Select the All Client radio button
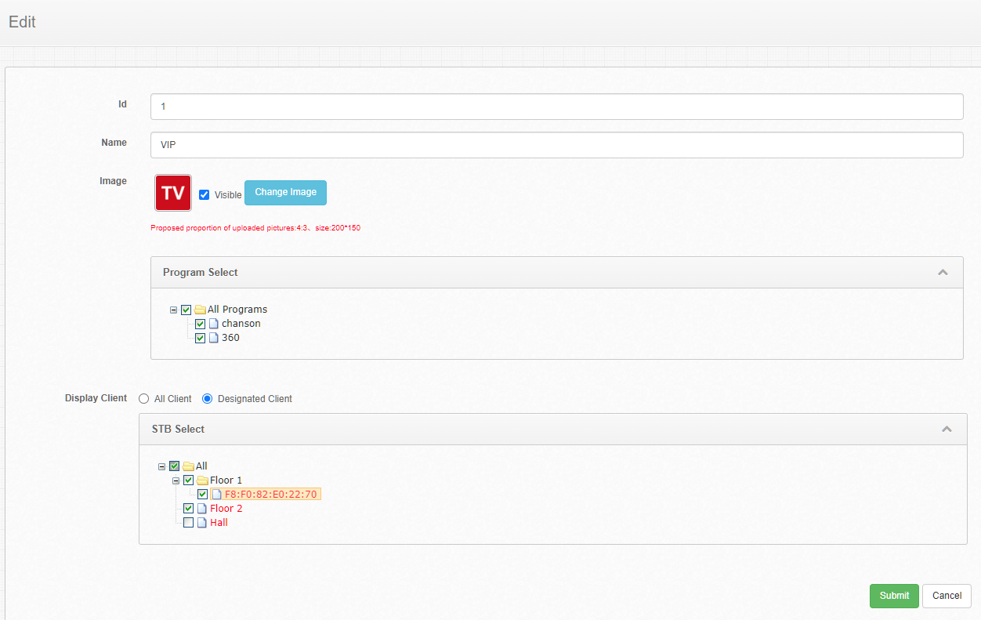Image resolution: width=981 pixels, height=620 pixels. (143, 399)
